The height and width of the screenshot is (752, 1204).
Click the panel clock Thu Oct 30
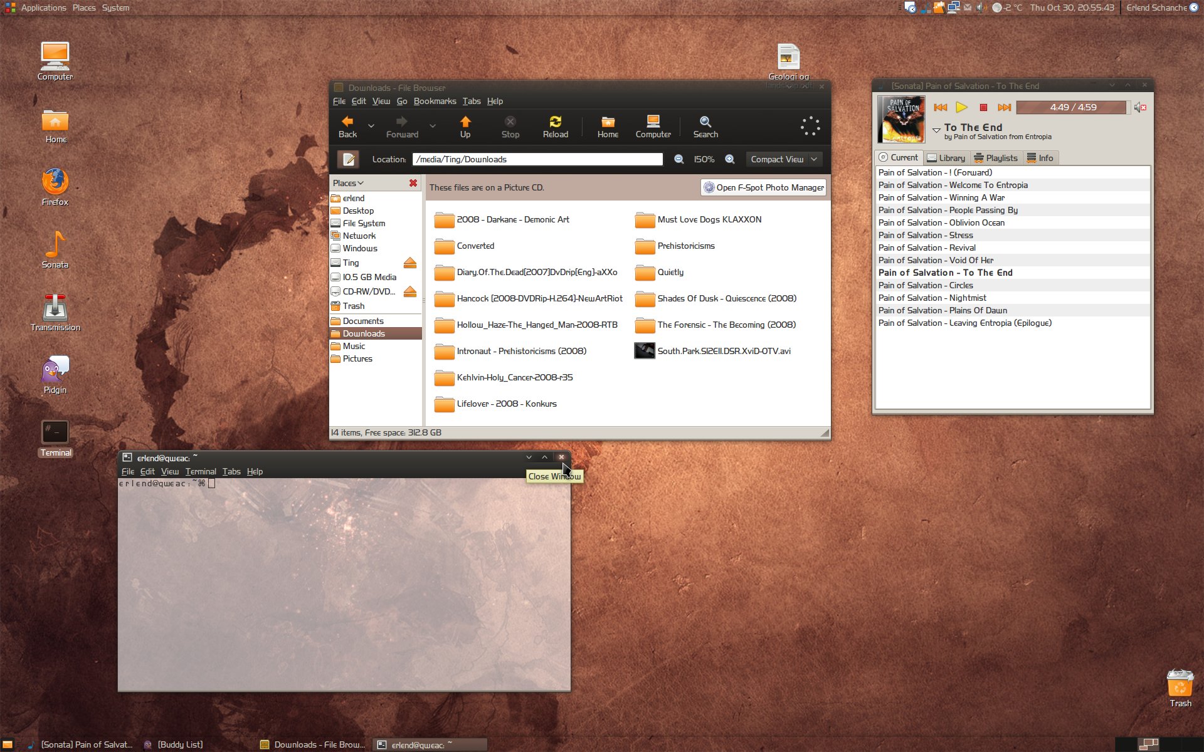(1072, 8)
